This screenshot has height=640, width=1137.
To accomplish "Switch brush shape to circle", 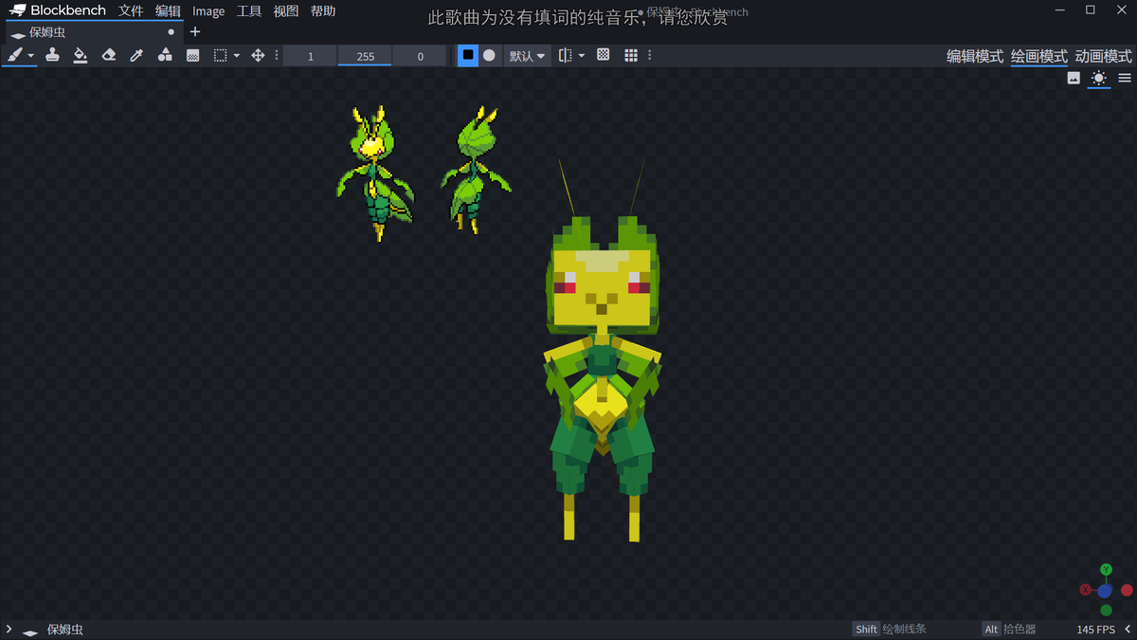I will (488, 55).
